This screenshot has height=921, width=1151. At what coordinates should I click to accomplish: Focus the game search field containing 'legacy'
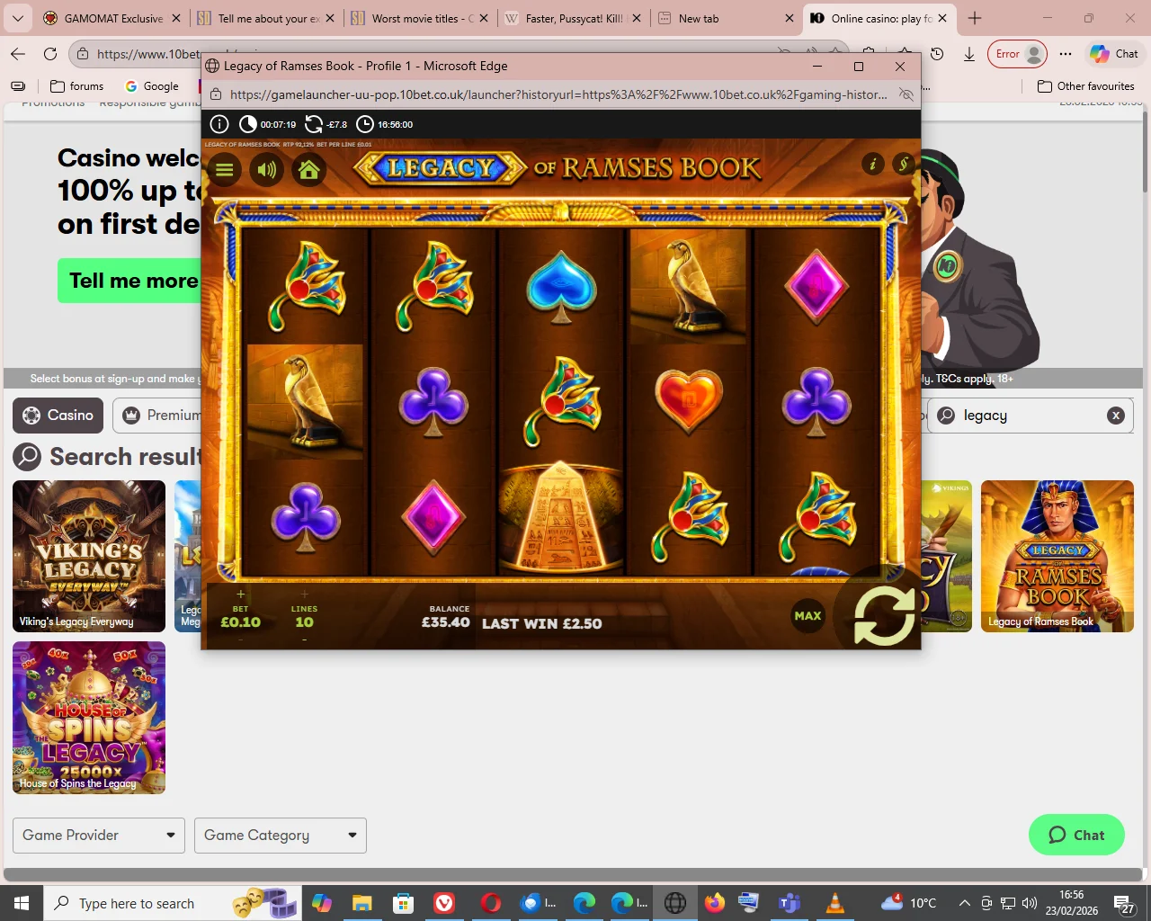(x=1031, y=416)
